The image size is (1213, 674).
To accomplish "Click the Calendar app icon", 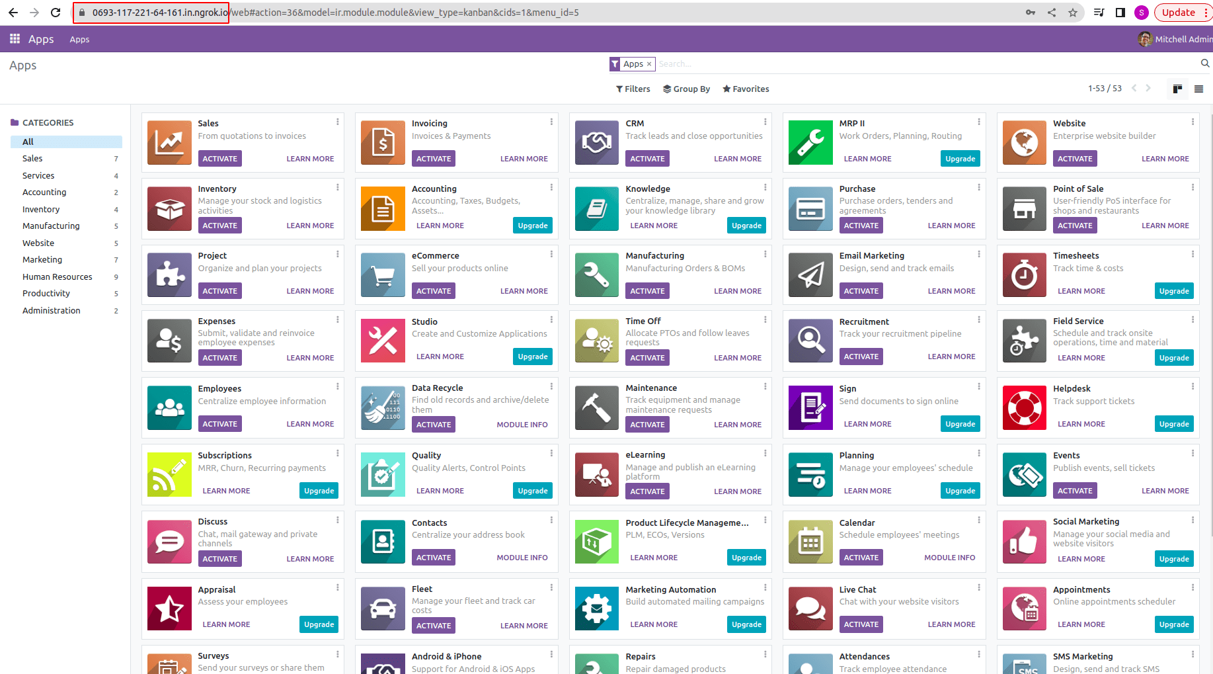I will pos(810,541).
